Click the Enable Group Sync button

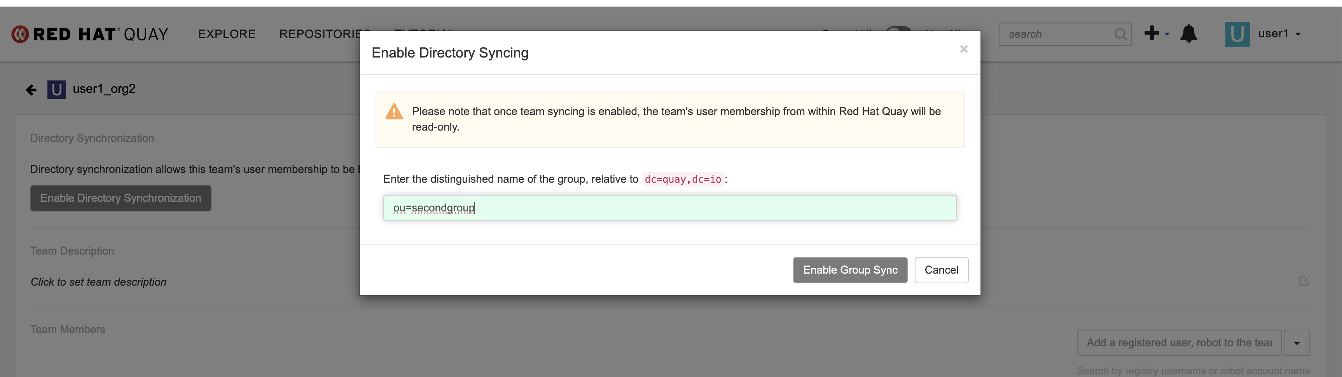[x=850, y=270]
